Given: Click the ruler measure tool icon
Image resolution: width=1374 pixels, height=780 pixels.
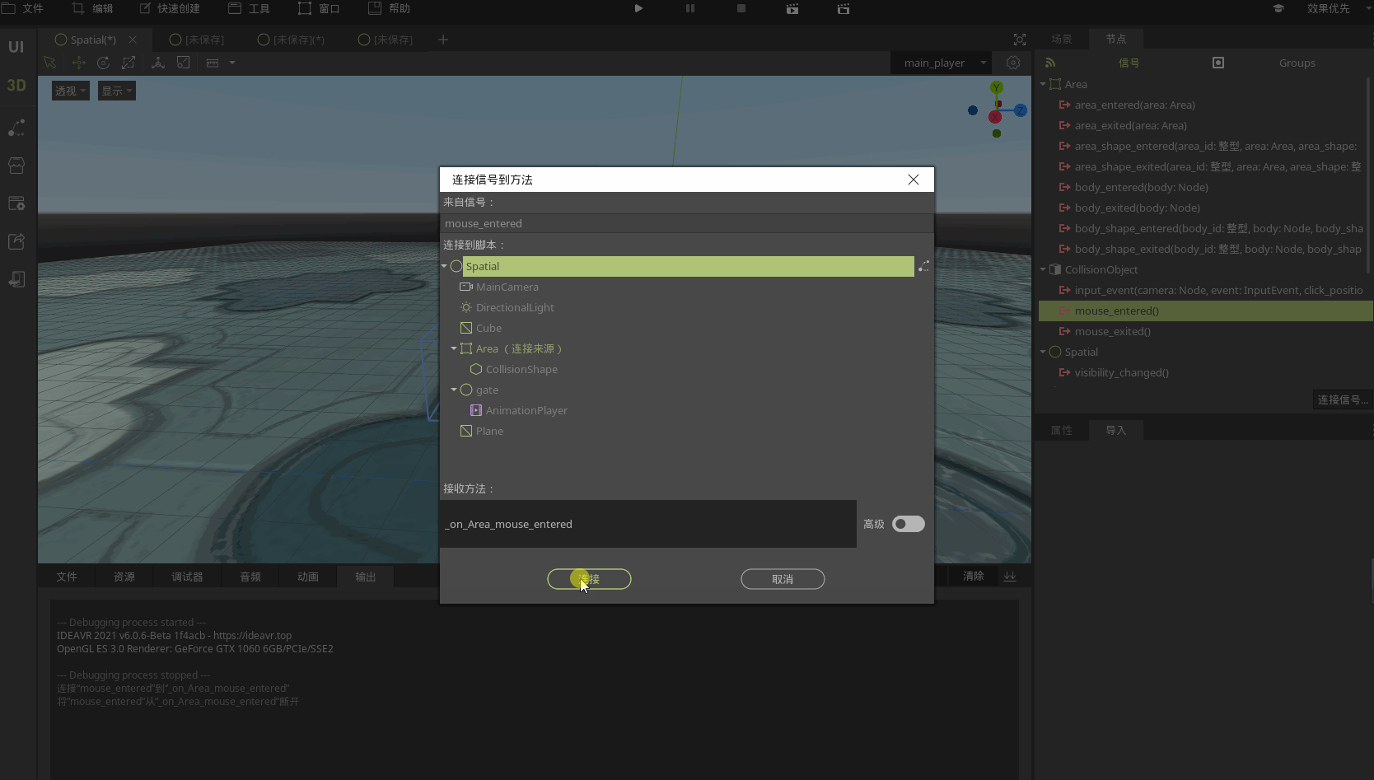Looking at the screenshot, I should pos(213,63).
